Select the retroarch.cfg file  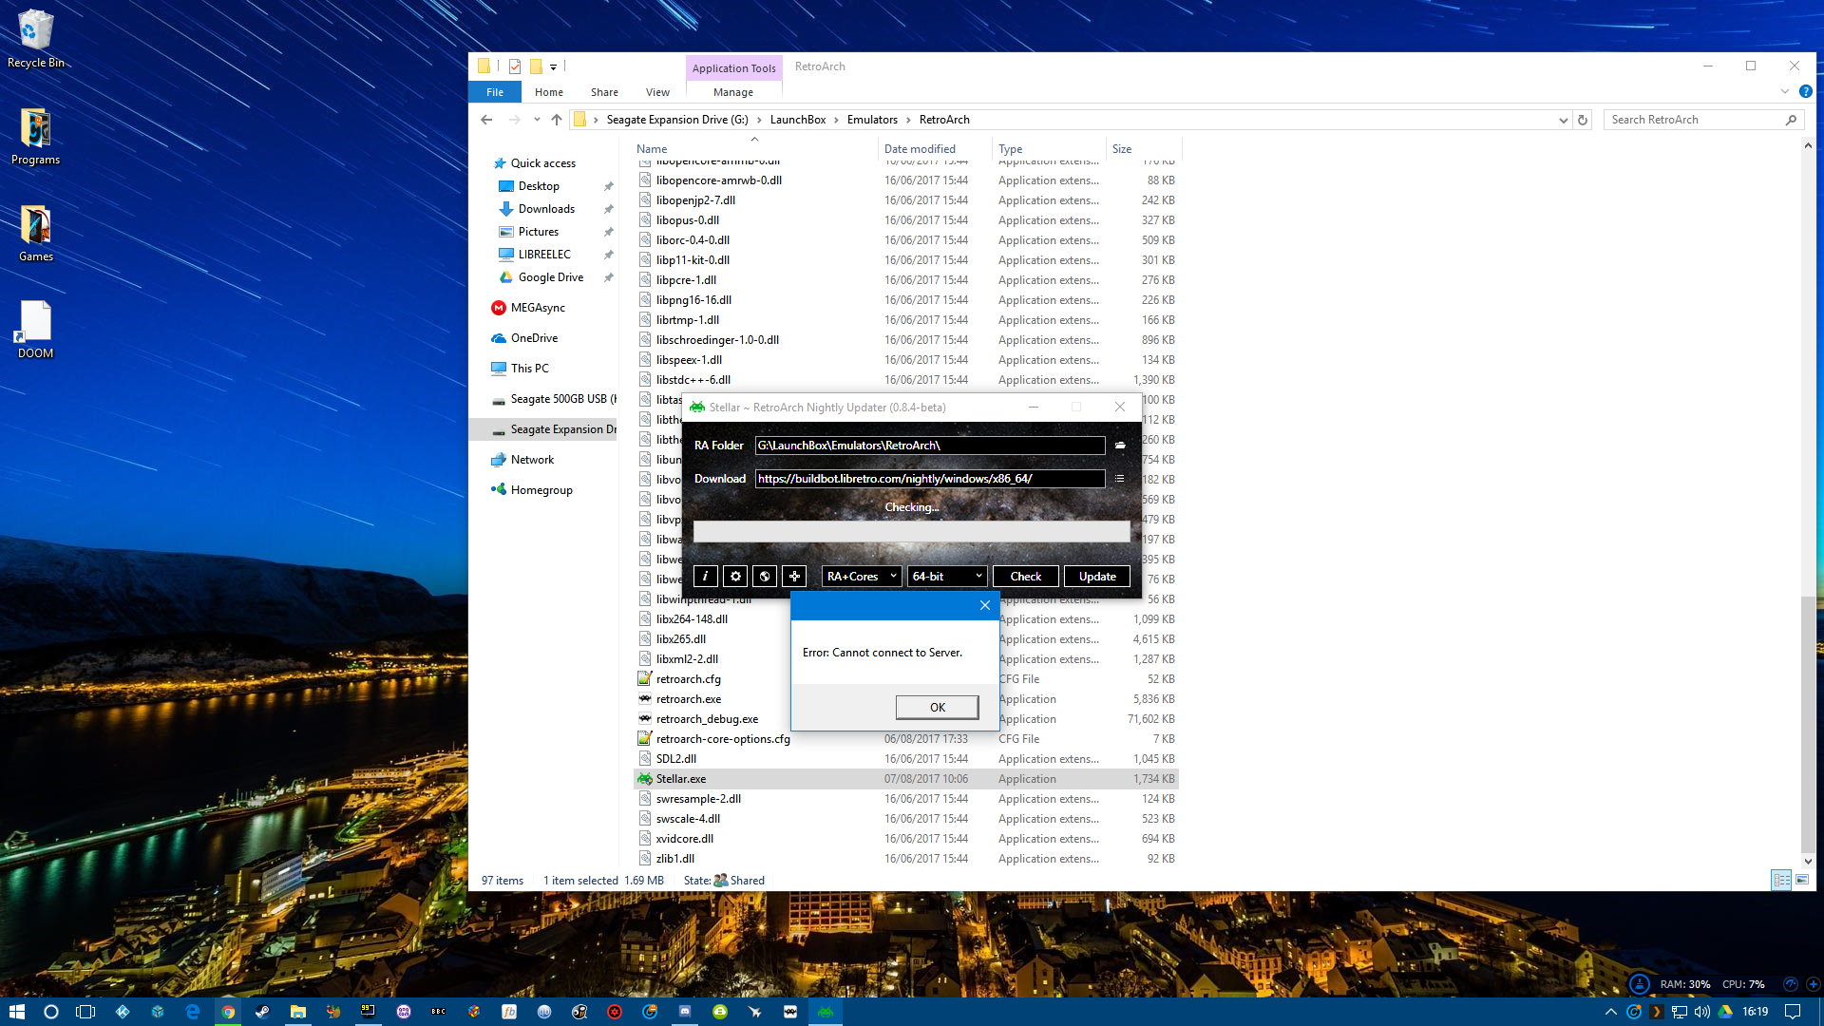click(x=689, y=679)
